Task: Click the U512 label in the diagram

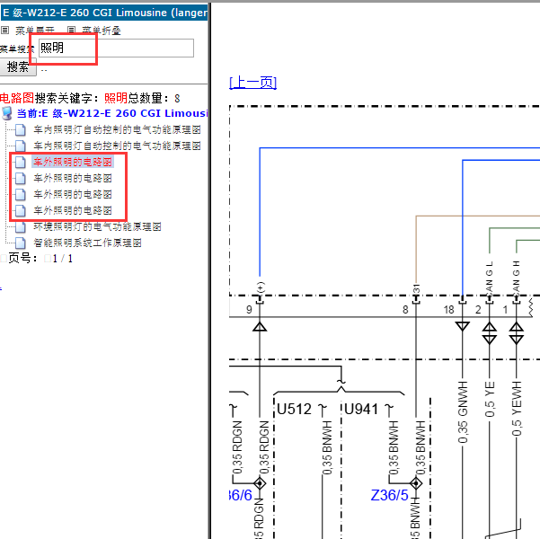Action: (294, 409)
